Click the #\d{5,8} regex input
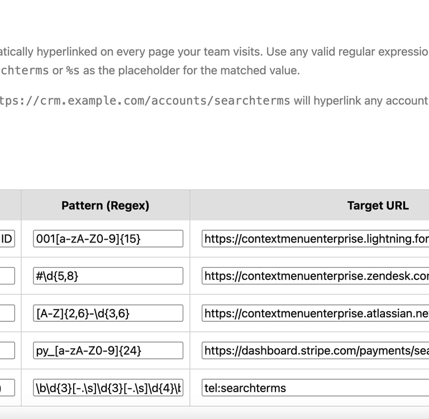 tap(108, 275)
